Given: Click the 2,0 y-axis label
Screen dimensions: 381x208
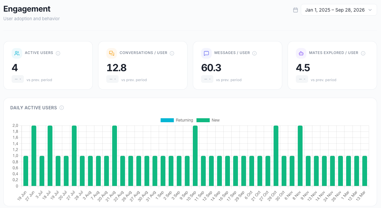Looking at the screenshot, I should [15, 126].
